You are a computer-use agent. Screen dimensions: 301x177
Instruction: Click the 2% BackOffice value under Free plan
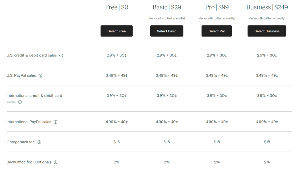click(116, 162)
